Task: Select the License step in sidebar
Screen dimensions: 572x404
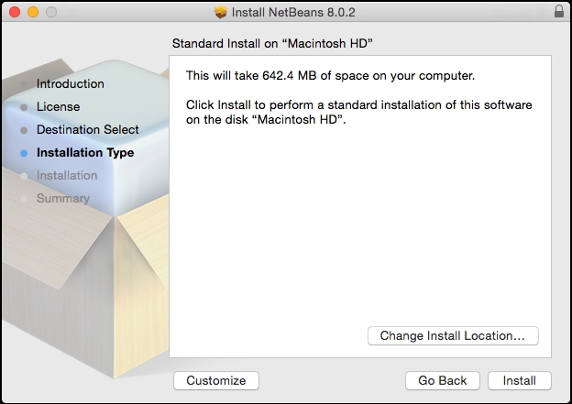Action: pyautogui.click(x=58, y=107)
